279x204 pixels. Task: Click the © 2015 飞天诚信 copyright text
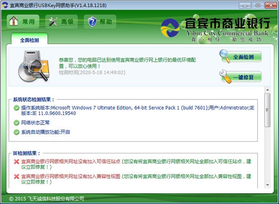click(46, 198)
